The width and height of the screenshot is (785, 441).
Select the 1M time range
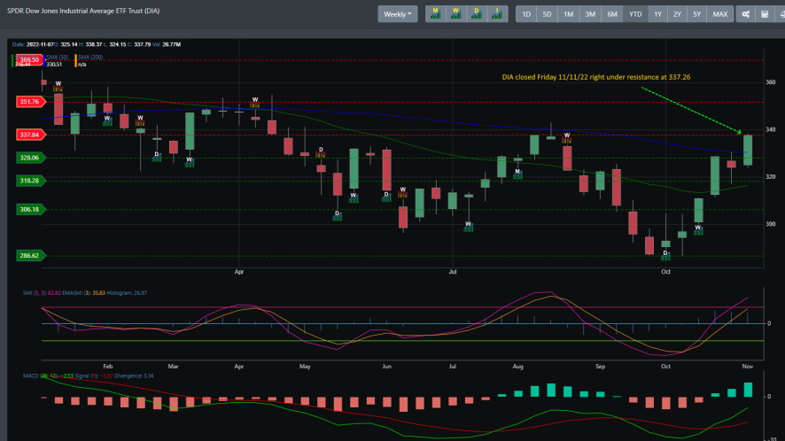point(568,14)
